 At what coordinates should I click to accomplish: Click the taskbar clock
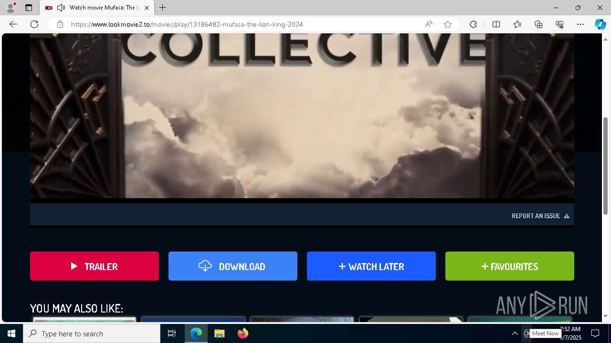pyautogui.click(x=571, y=333)
